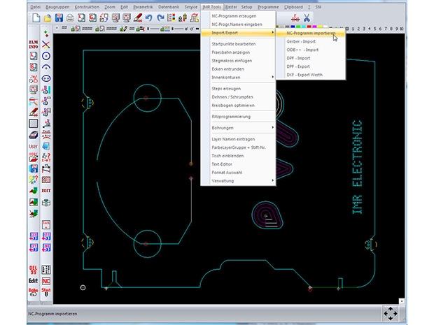Click the redo arrow icon
The width and height of the screenshot is (434, 325).
[x=161, y=17]
